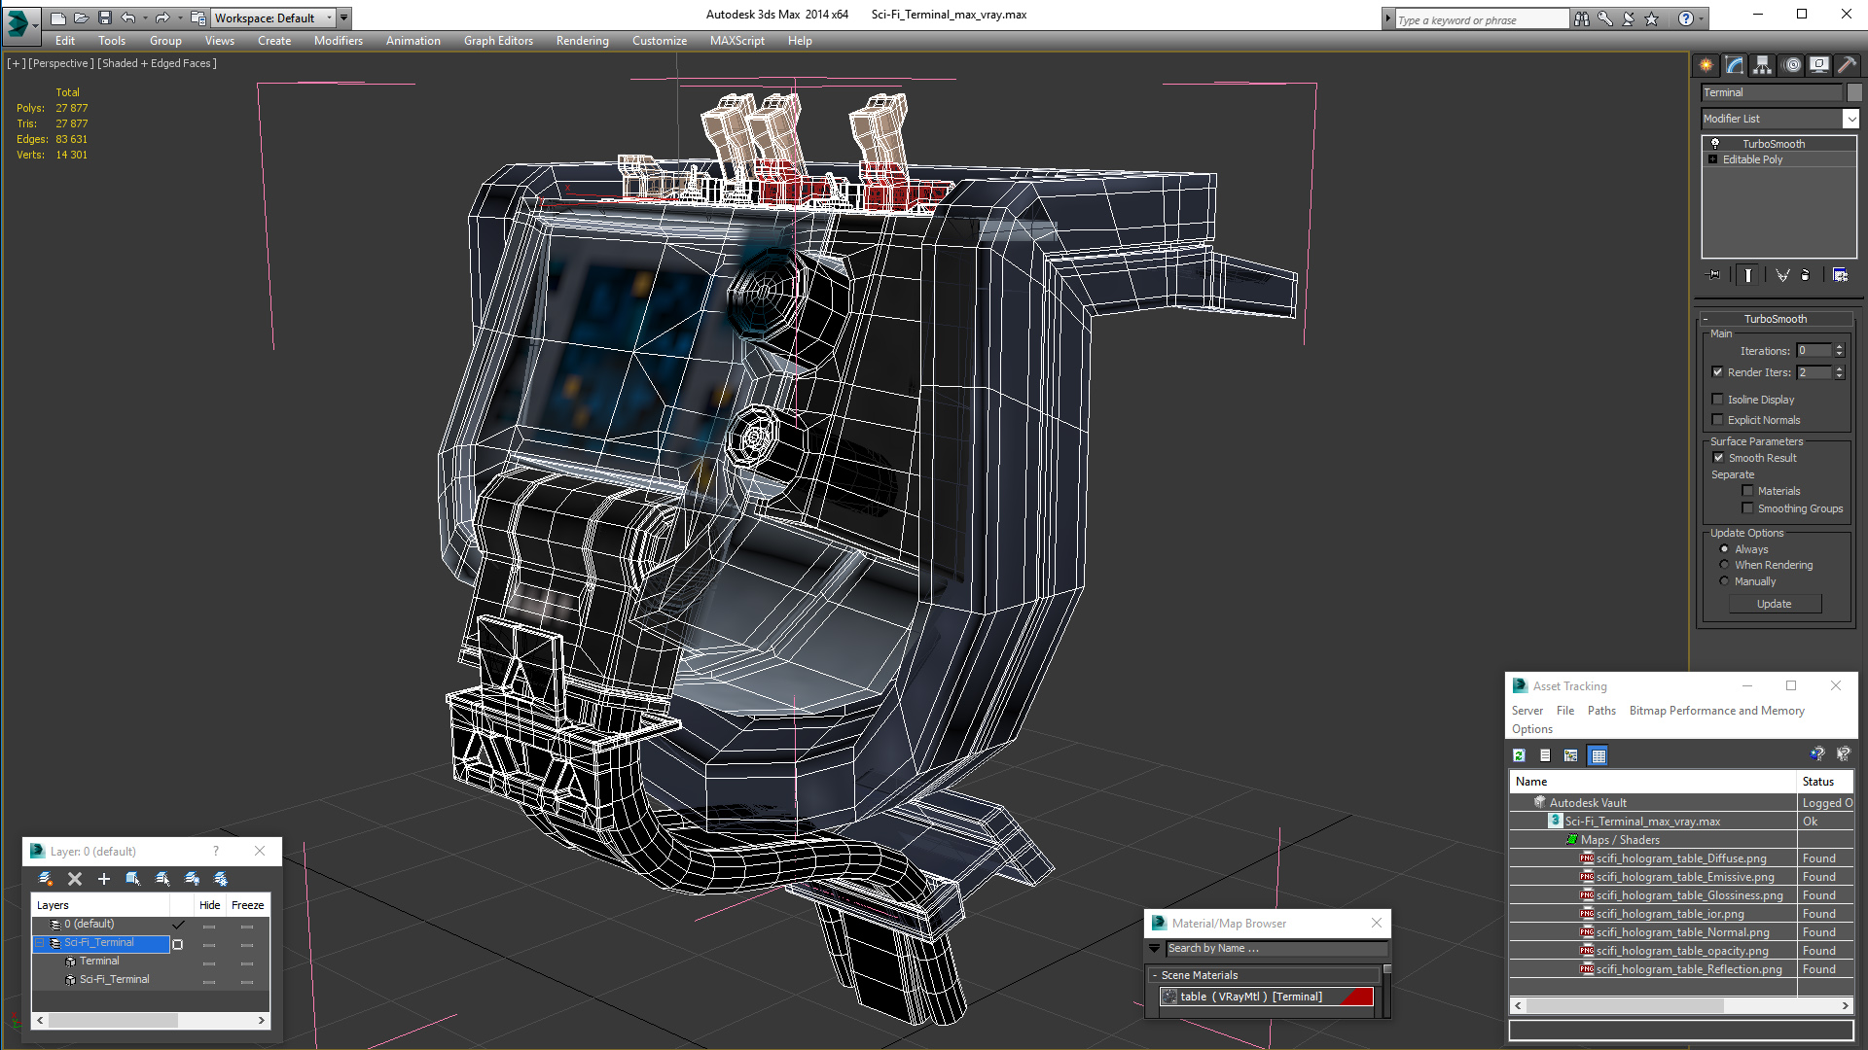Screen dimensions: 1868x1050
Task: Click Freeze All Layers snowflake icon
Action: click(221, 879)
